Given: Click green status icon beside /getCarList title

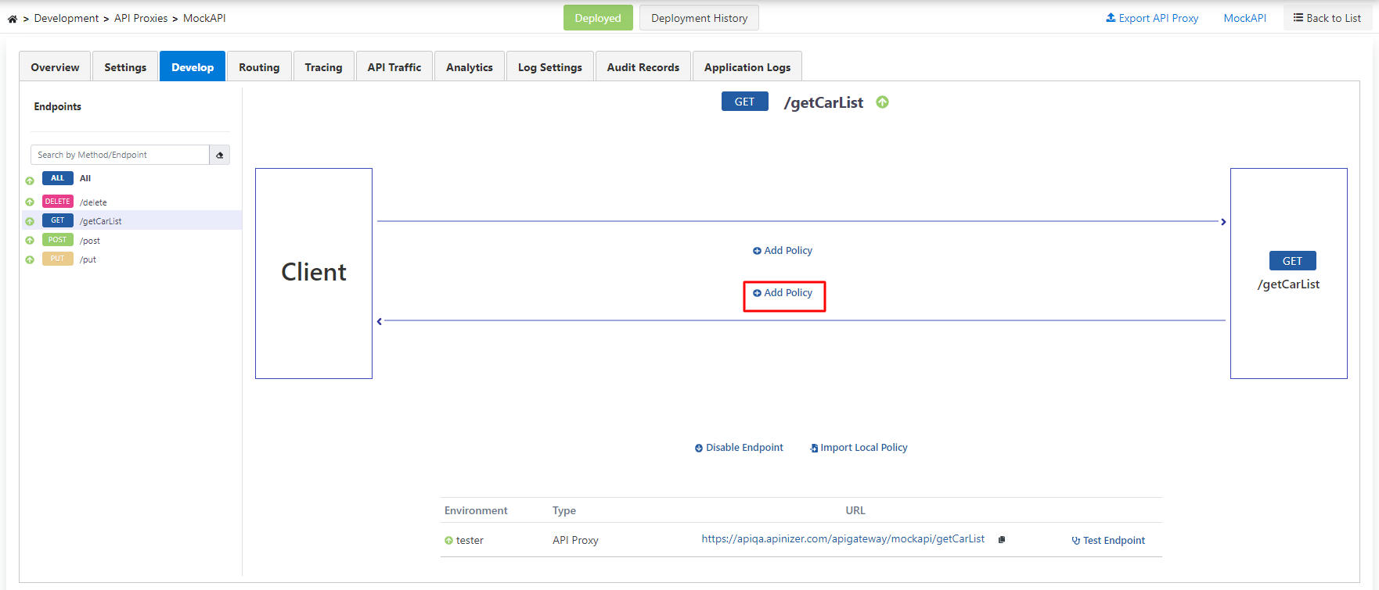Looking at the screenshot, I should [x=882, y=102].
